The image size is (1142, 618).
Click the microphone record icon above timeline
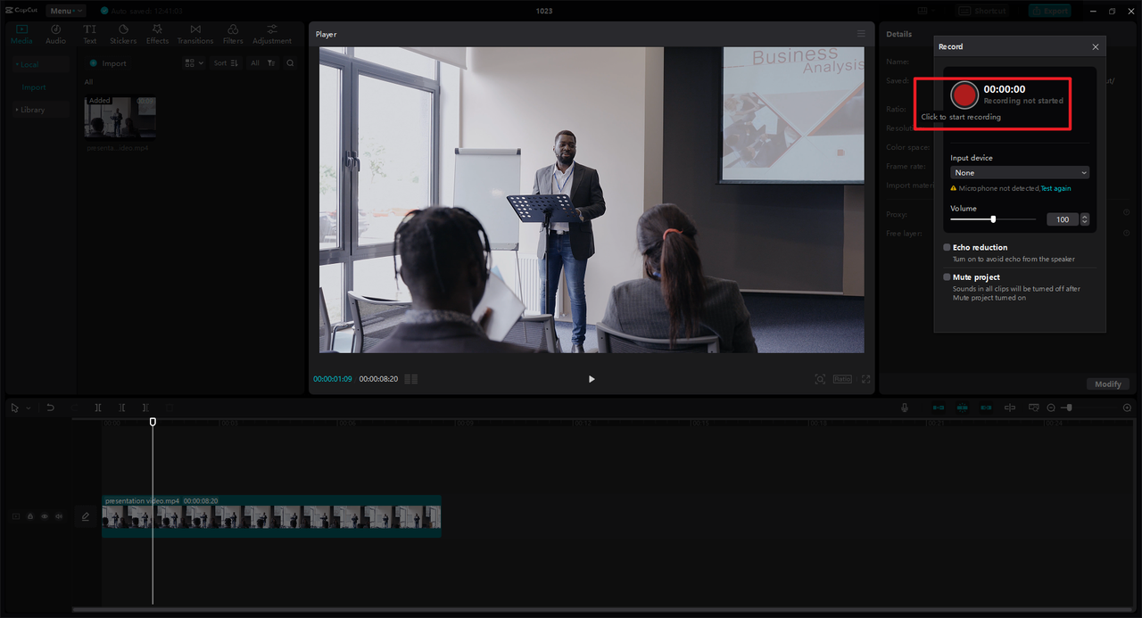point(905,408)
